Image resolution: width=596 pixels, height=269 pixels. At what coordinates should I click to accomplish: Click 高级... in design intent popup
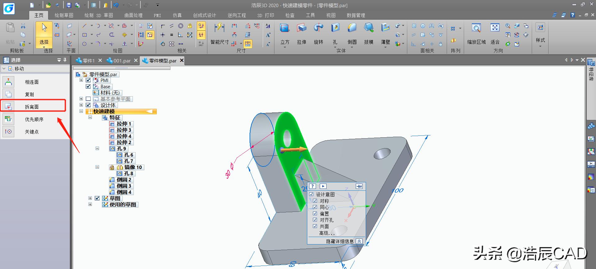[x=327, y=233]
